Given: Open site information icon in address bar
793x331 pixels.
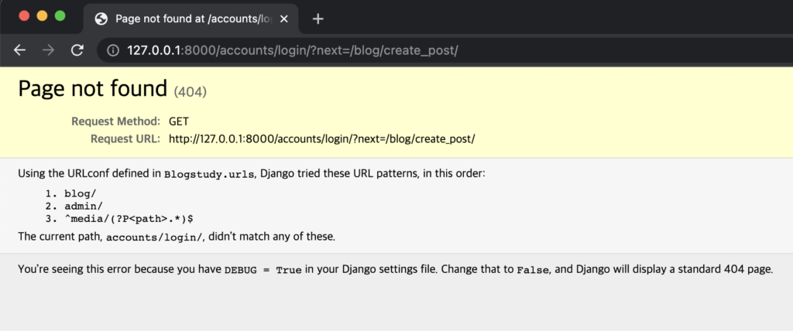Looking at the screenshot, I should tap(113, 50).
